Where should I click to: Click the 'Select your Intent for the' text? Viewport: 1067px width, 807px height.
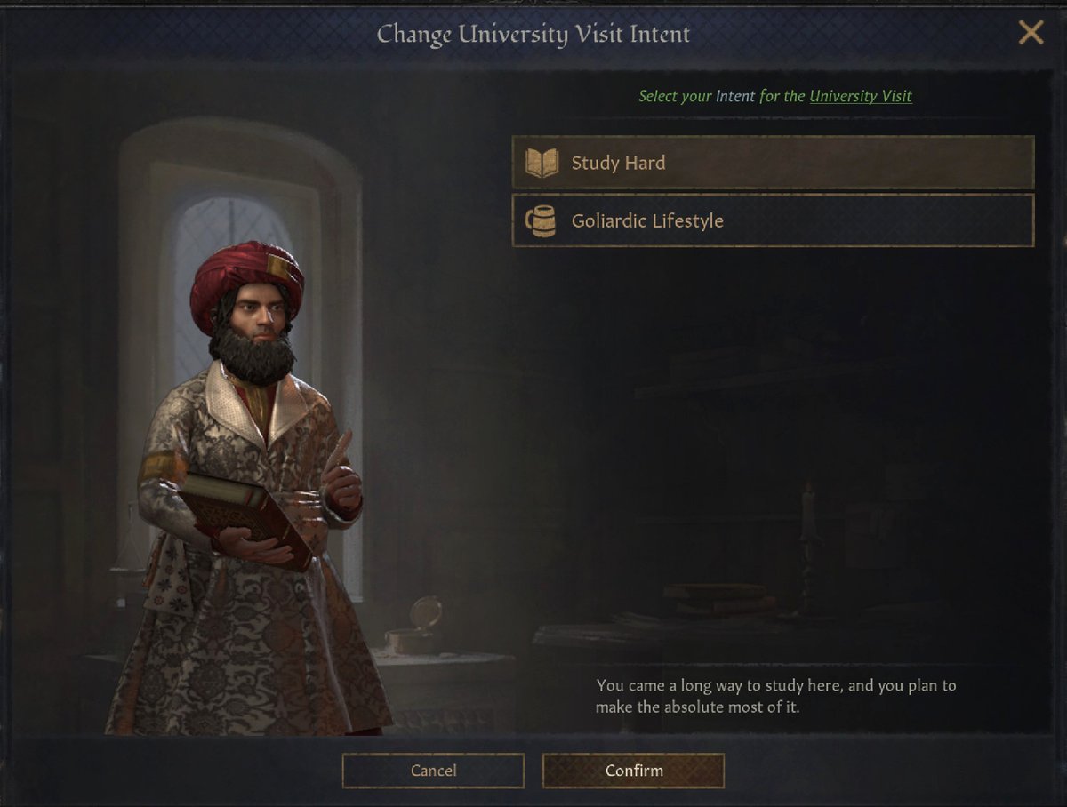pos(721,96)
